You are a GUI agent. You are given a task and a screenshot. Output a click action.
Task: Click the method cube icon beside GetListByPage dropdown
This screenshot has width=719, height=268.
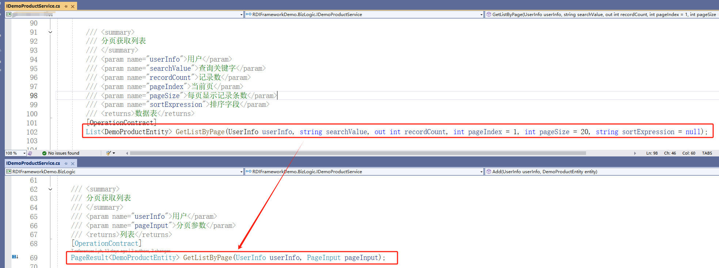[488, 14]
